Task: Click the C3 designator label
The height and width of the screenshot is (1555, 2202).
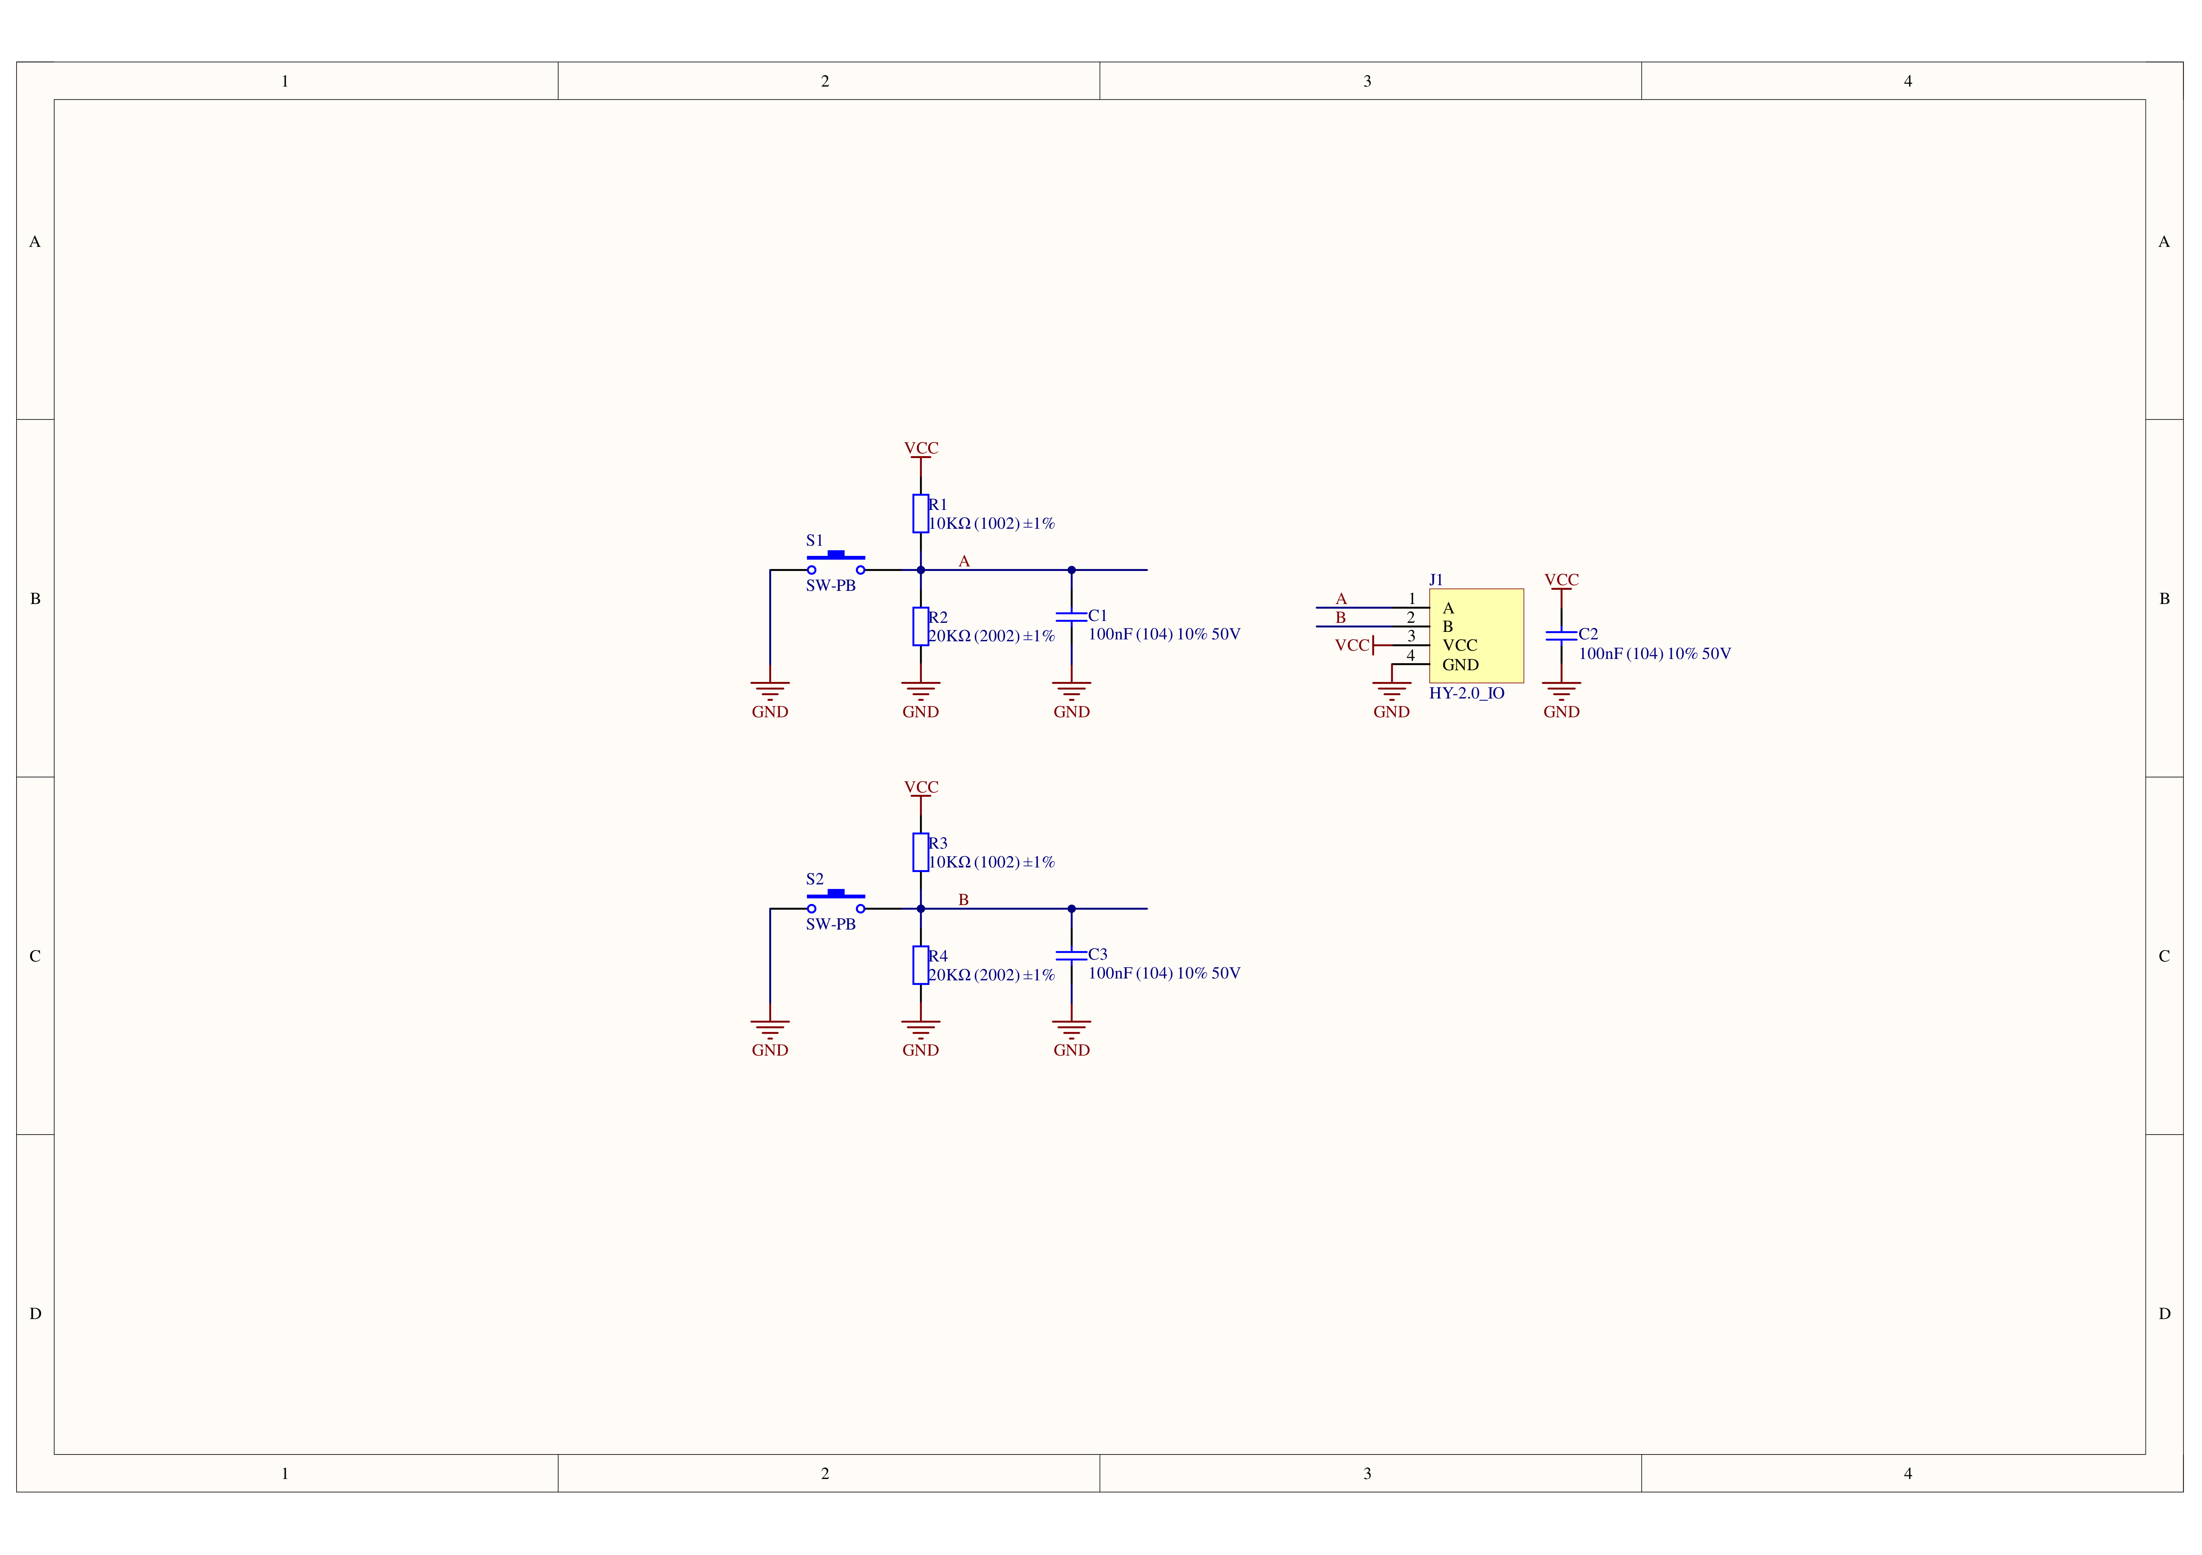Action: (x=1097, y=954)
